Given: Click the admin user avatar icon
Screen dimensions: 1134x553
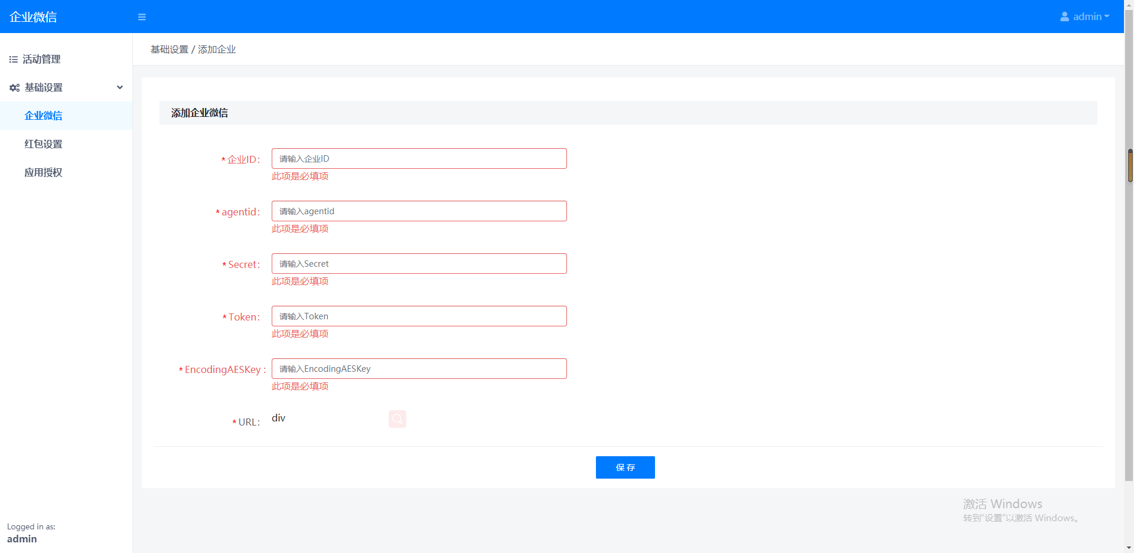Looking at the screenshot, I should 1064,17.
